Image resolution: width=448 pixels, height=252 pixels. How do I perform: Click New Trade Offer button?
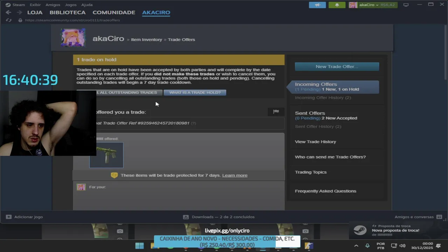pos(337,66)
